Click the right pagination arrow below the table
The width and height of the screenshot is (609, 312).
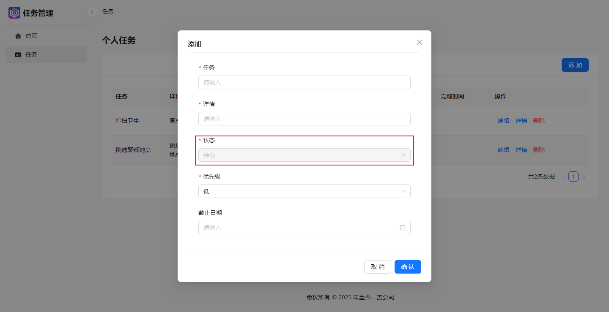(584, 176)
